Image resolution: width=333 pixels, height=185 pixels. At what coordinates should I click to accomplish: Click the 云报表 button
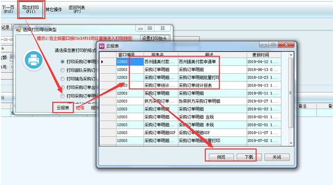(63, 108)
